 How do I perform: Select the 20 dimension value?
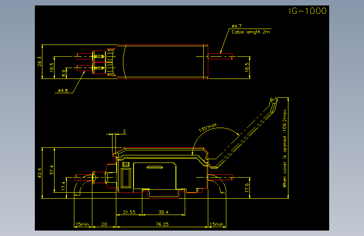click(x=104, y=224)
